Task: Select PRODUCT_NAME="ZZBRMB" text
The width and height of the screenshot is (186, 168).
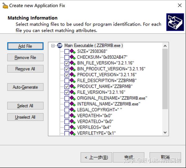Action: click(105, 86)
